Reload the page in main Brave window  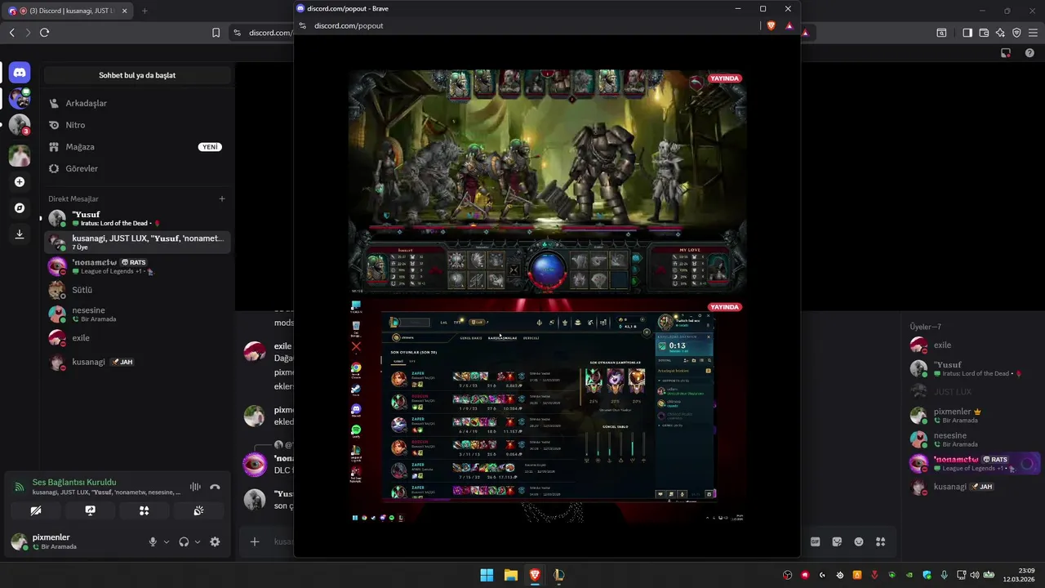[x=44, y=33]
